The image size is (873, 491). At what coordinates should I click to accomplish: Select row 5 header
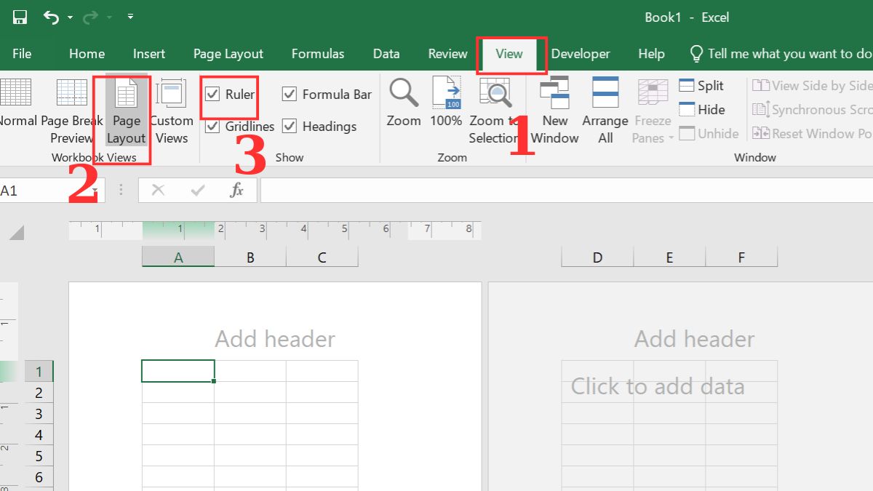pyautogui.click(x=39, y=456)
